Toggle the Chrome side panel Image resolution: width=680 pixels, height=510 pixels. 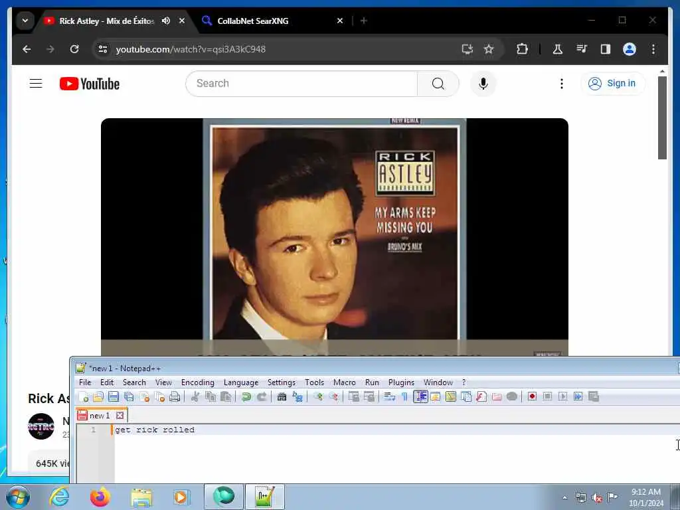pyautogui.click(x=606, y=49)
